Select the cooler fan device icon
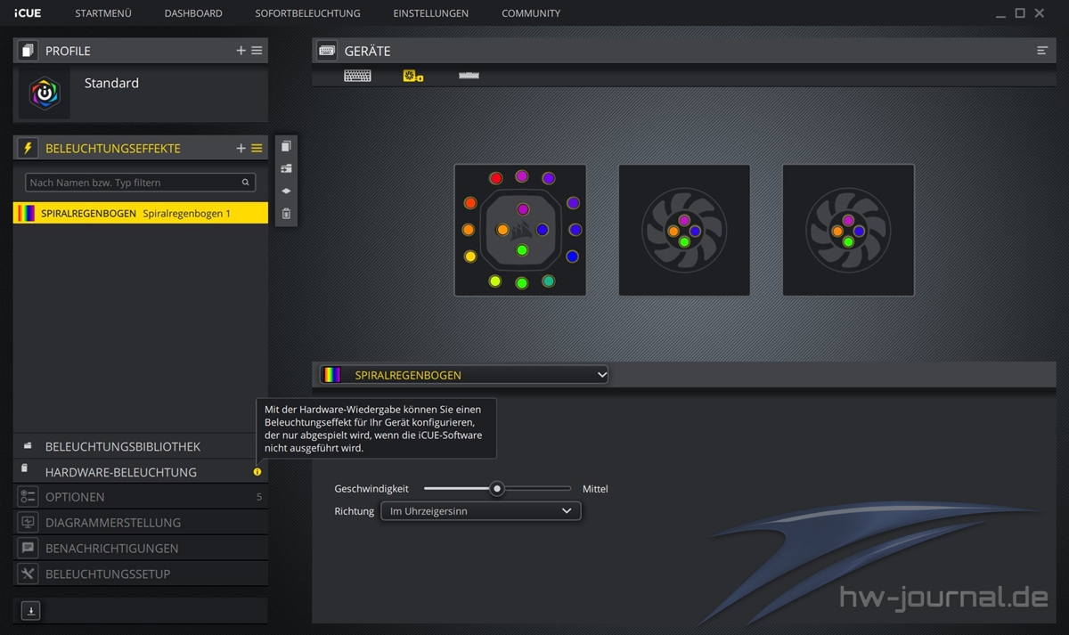 click(412, 77)
